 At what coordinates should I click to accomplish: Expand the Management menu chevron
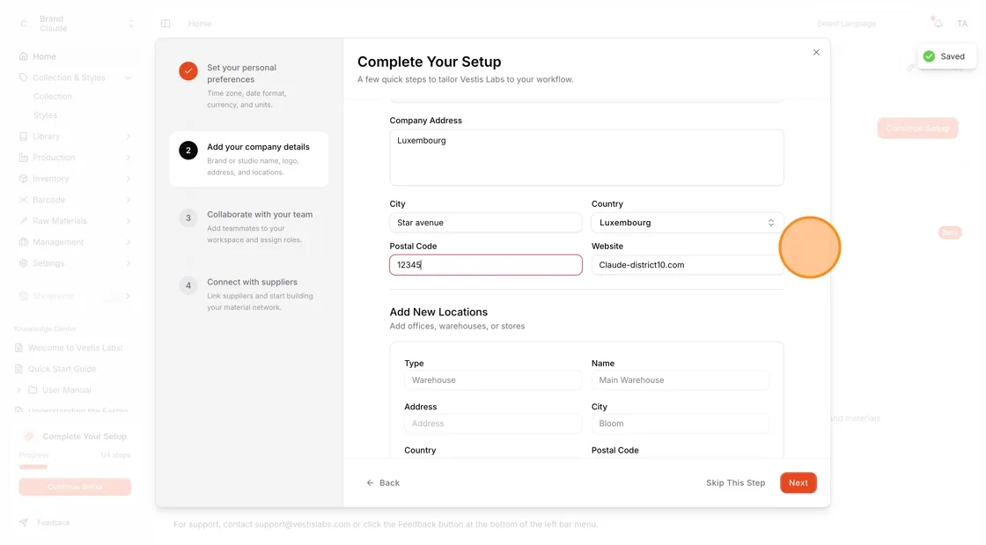[x=129, y=242]
